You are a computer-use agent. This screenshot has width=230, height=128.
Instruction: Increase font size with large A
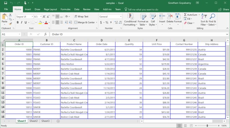pyautogui.click(x=44, y=17)
